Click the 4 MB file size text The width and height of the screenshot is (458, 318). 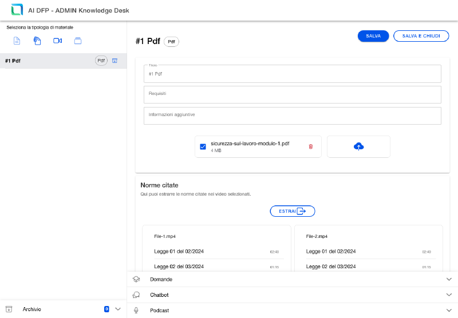(x=216, y=150)
